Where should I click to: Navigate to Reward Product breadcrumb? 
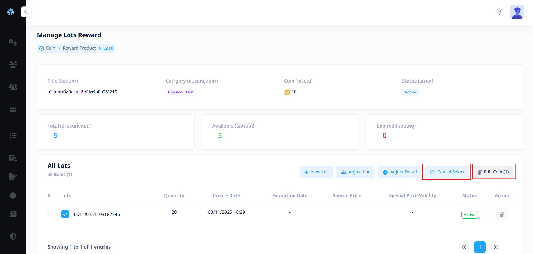(x=79, y=48)
